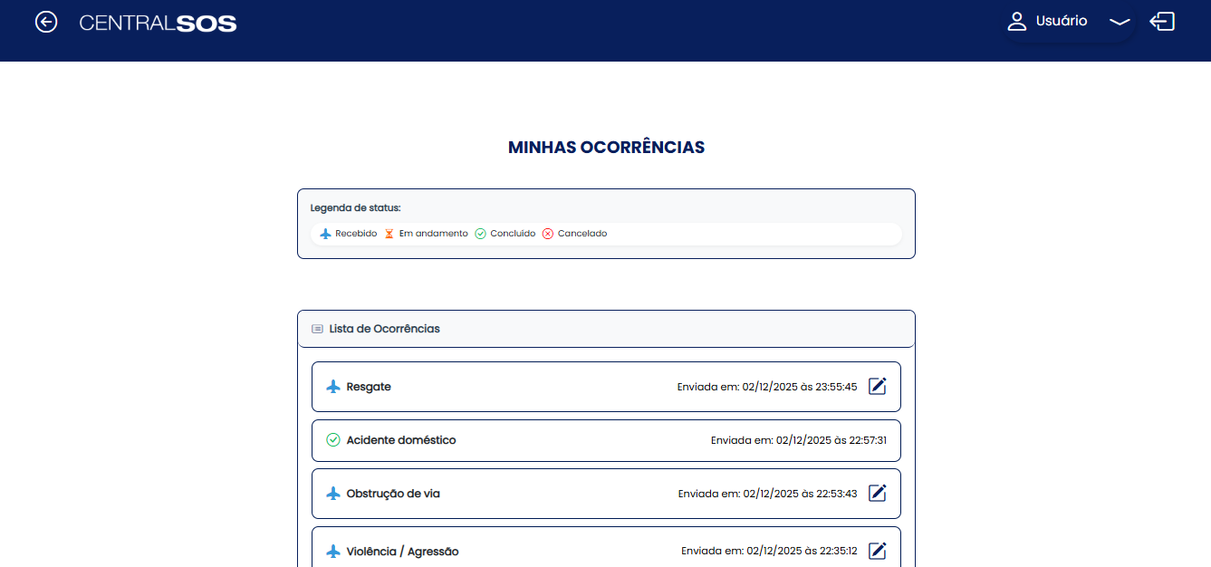
Task: Click the edit icon on Obstrução de via
Action: [877, 493]
